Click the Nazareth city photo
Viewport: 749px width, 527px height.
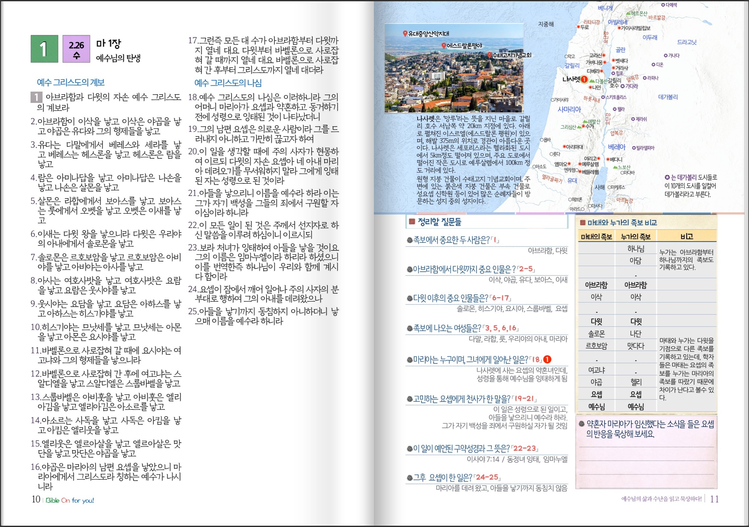pos(453,85)
